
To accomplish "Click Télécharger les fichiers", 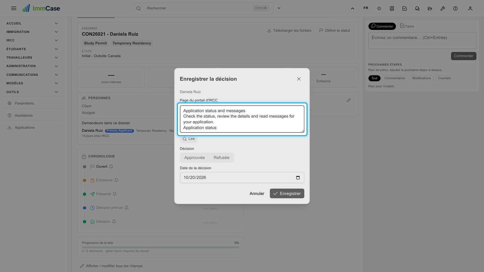I will coord(289,31).
